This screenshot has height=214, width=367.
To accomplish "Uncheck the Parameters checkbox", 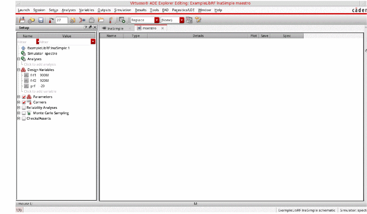I will tap(24, 97).
